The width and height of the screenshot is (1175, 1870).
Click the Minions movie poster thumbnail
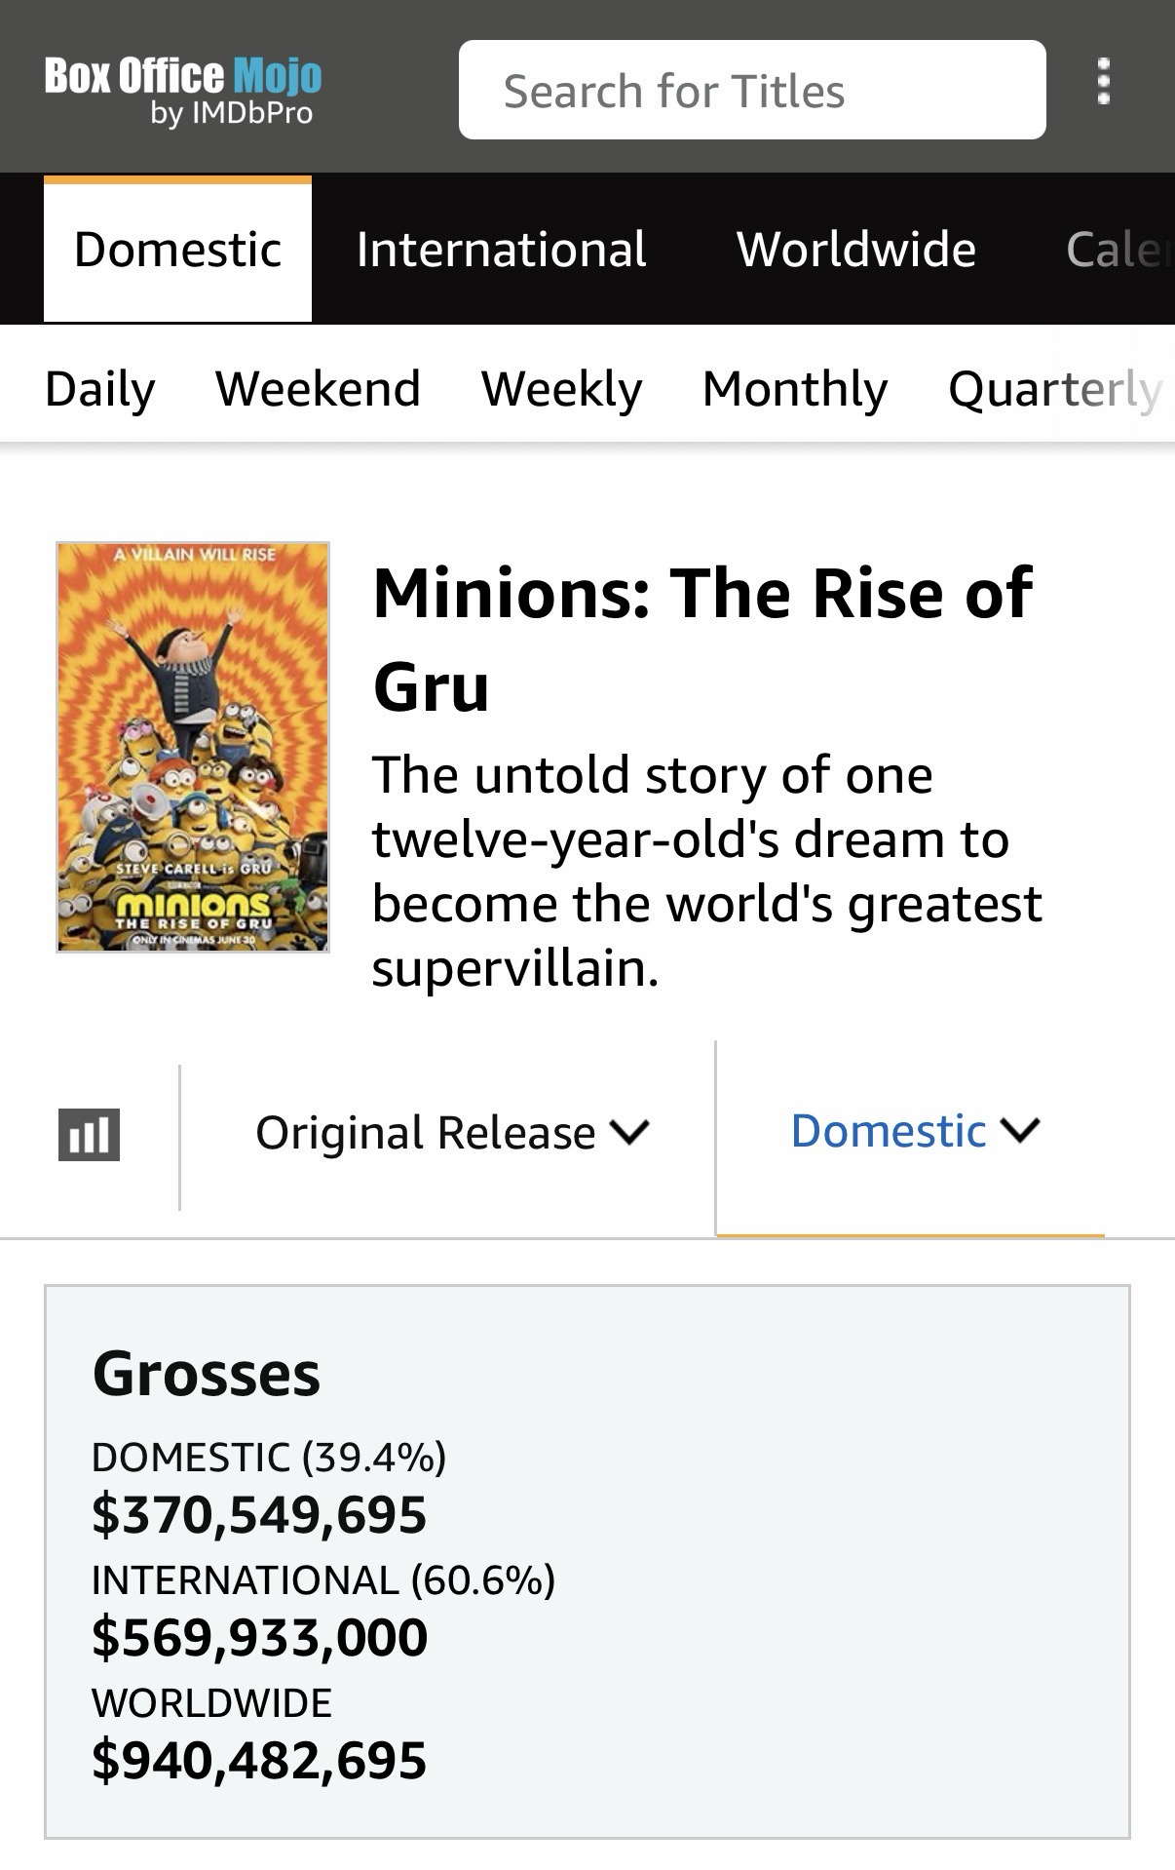(x=193, y=747)
